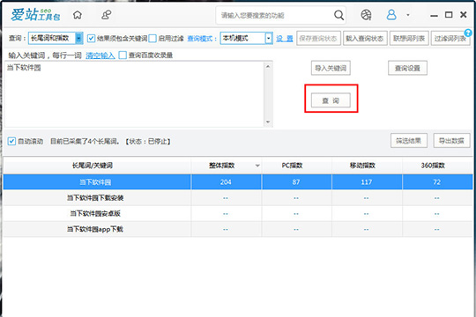Screen dimensions: 476x317
Task: Toggle the 自动滚动 checkbox
Action: pyautogui.click(x=11, y=141)
